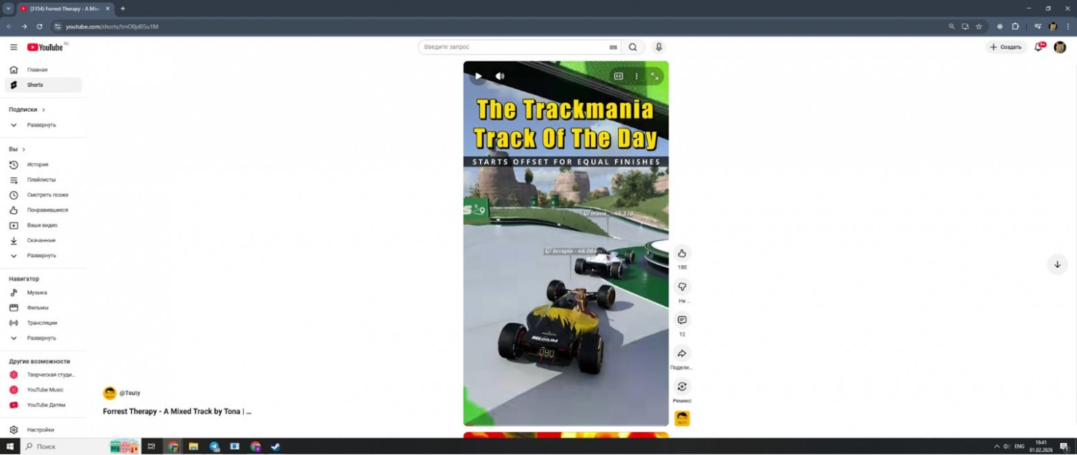Screen dimensions: 1077x455
Task: Mute the short's volume
Action: coord(500,76)
